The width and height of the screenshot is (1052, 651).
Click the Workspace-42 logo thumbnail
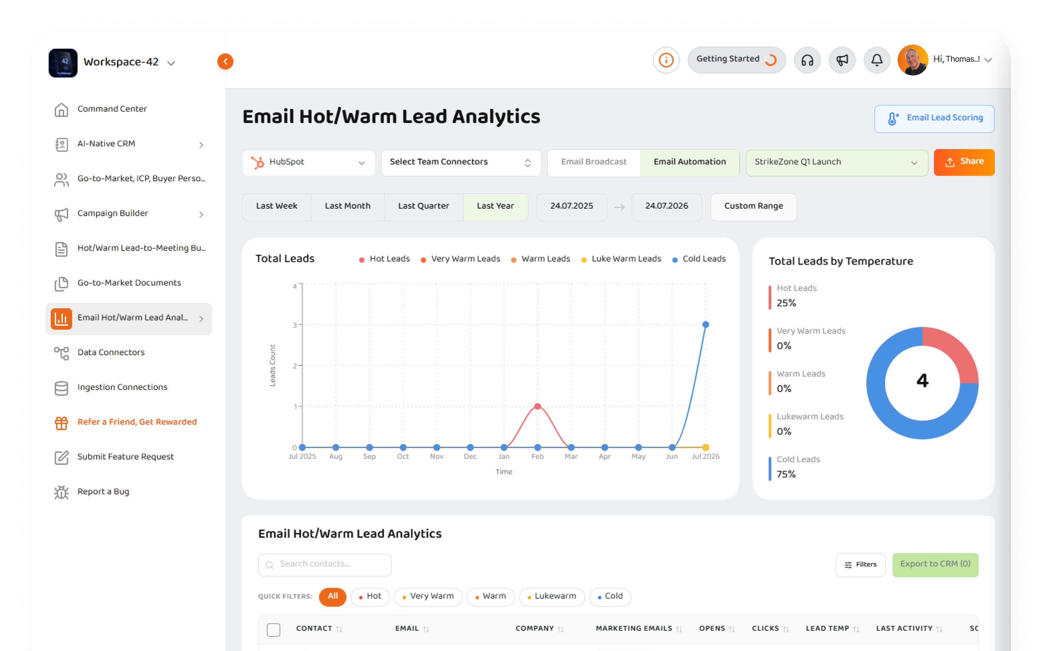click(x=63, y=63)
